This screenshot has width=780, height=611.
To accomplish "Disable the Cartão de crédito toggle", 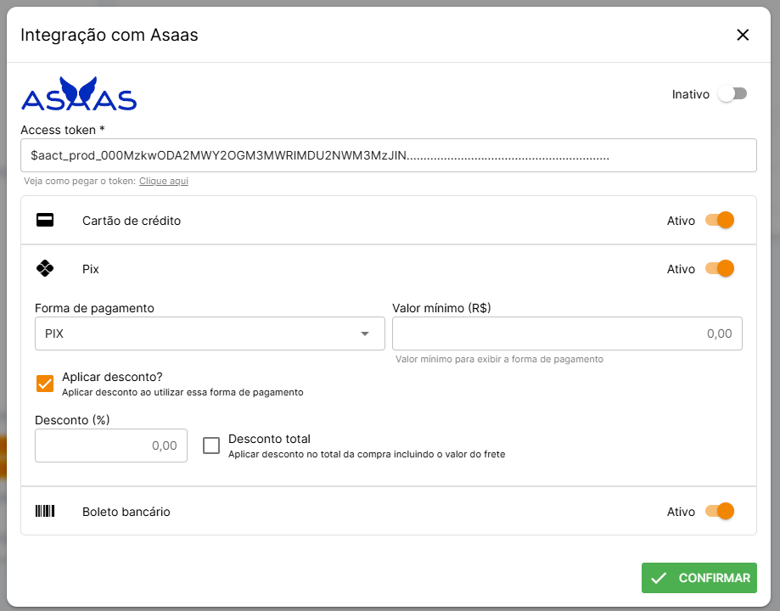I will (x=720, y=221).
